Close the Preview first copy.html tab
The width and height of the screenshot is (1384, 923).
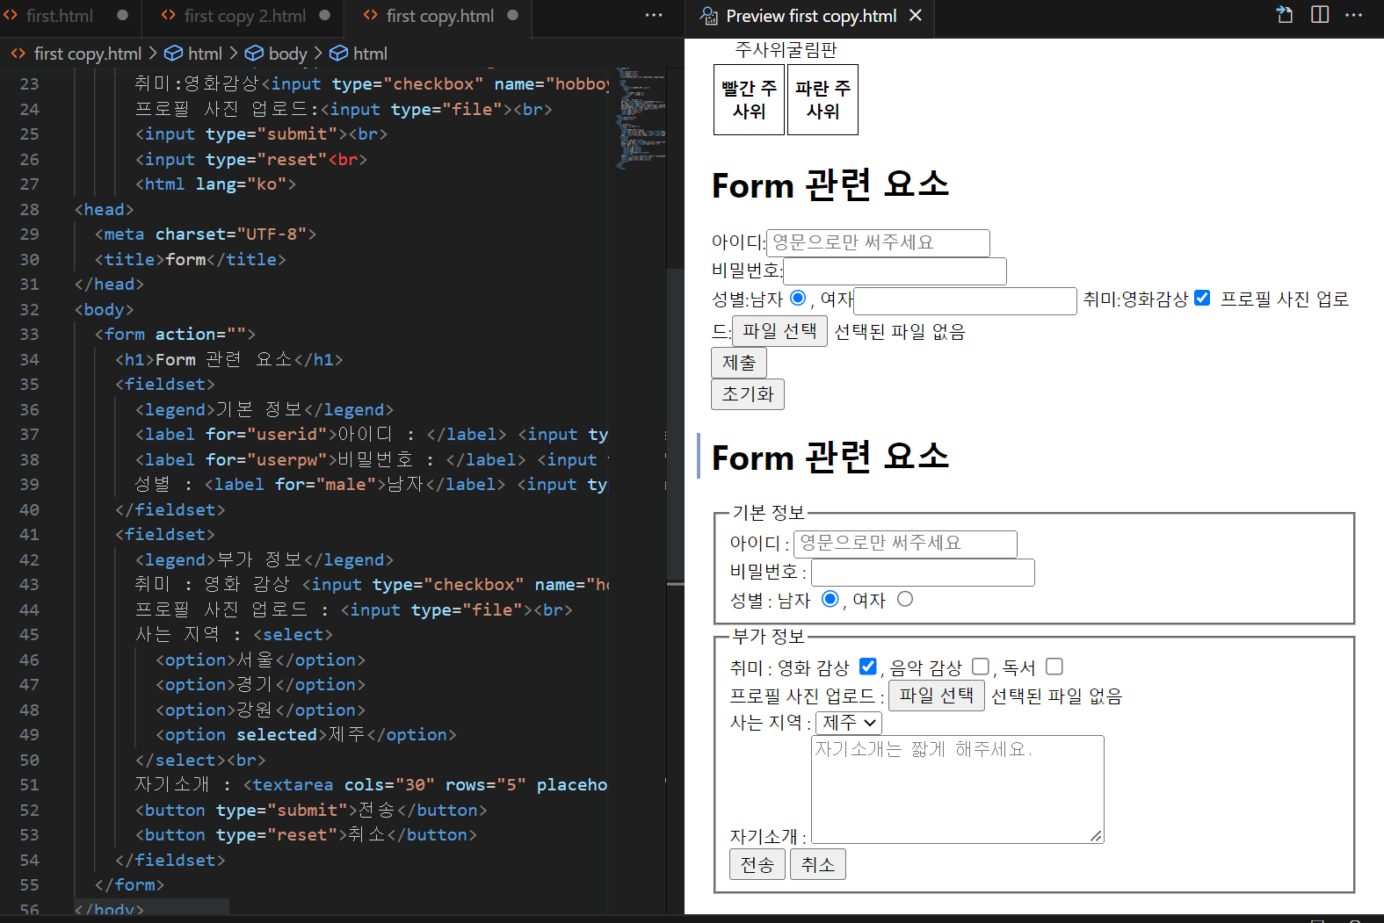(916, 16)
